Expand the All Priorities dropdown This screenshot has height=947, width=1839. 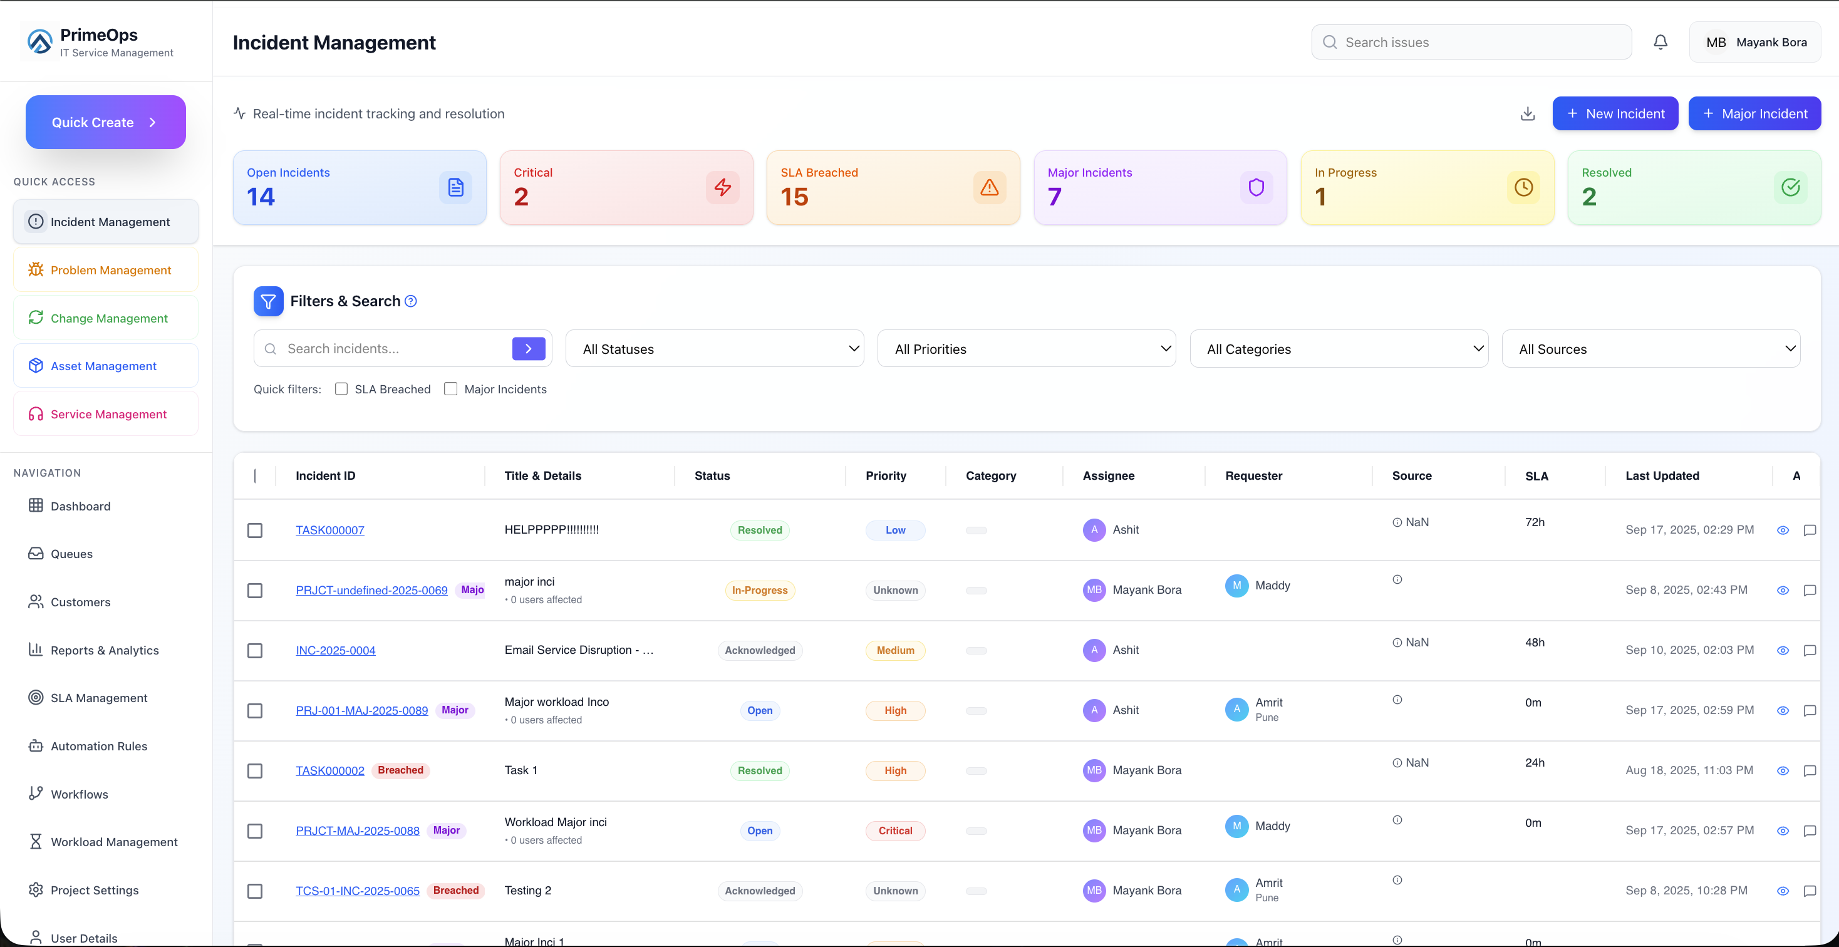1026,349
